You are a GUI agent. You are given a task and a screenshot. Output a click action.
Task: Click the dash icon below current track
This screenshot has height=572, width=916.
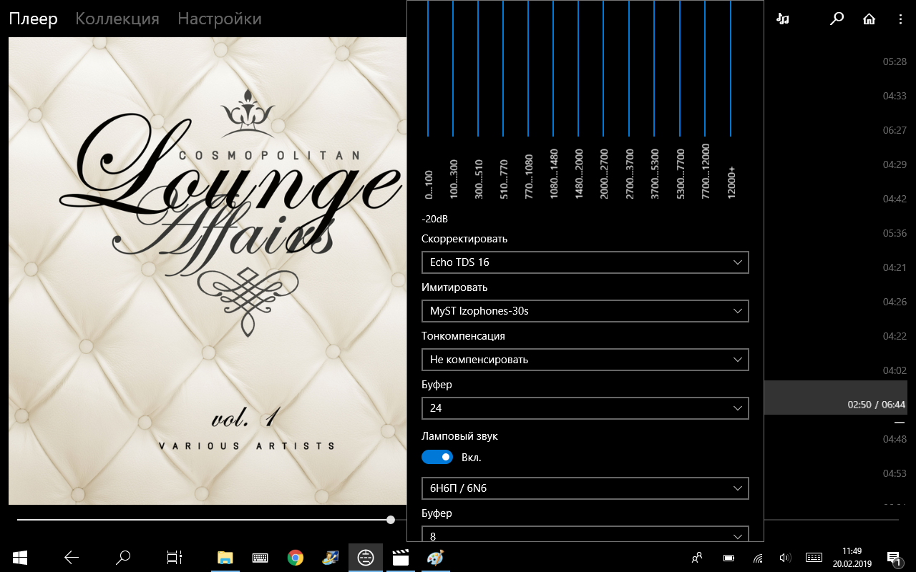click(900, 423)
